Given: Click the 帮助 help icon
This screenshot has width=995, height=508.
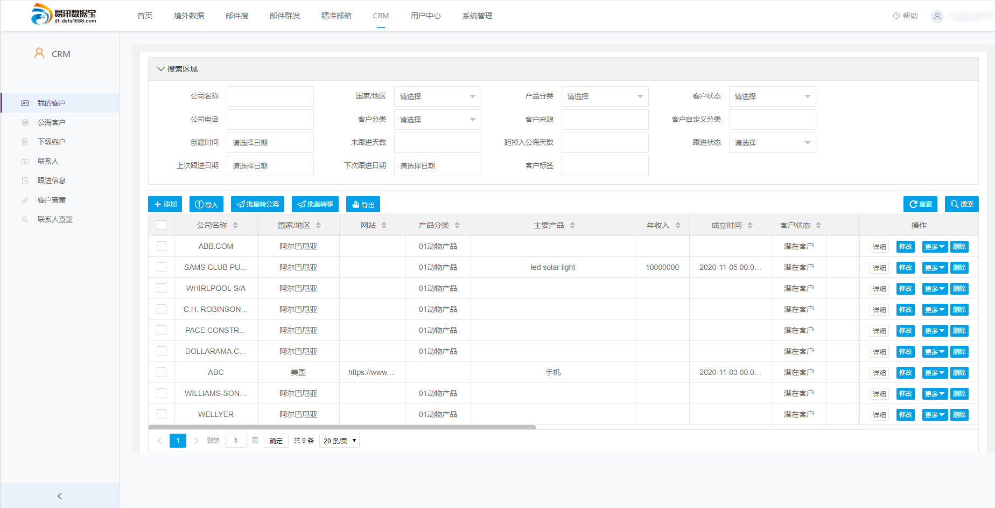Looking at the screenshot, I should pos(896,16).
